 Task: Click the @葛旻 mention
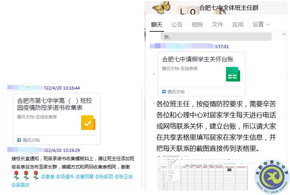48,177
